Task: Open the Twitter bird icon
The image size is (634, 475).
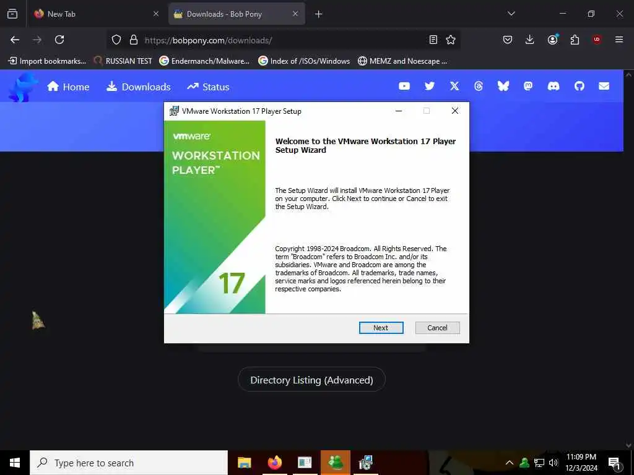Action: coord(430,86)
